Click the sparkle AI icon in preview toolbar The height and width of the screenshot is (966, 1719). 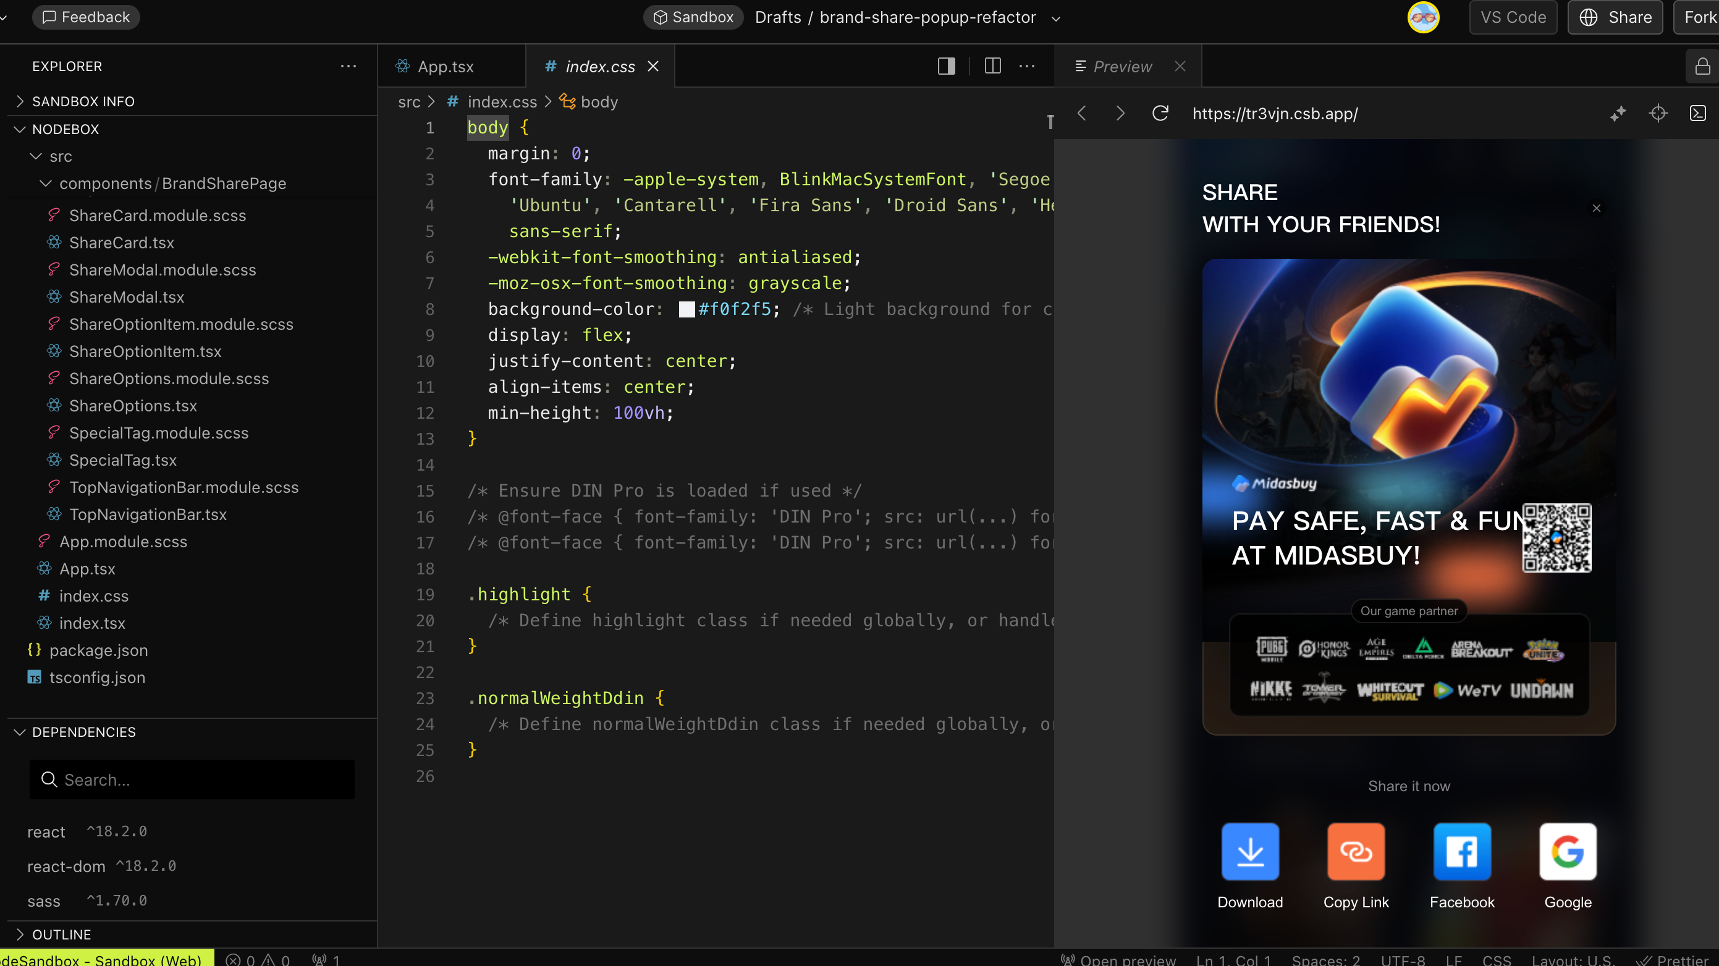[x=1618, y=114]
